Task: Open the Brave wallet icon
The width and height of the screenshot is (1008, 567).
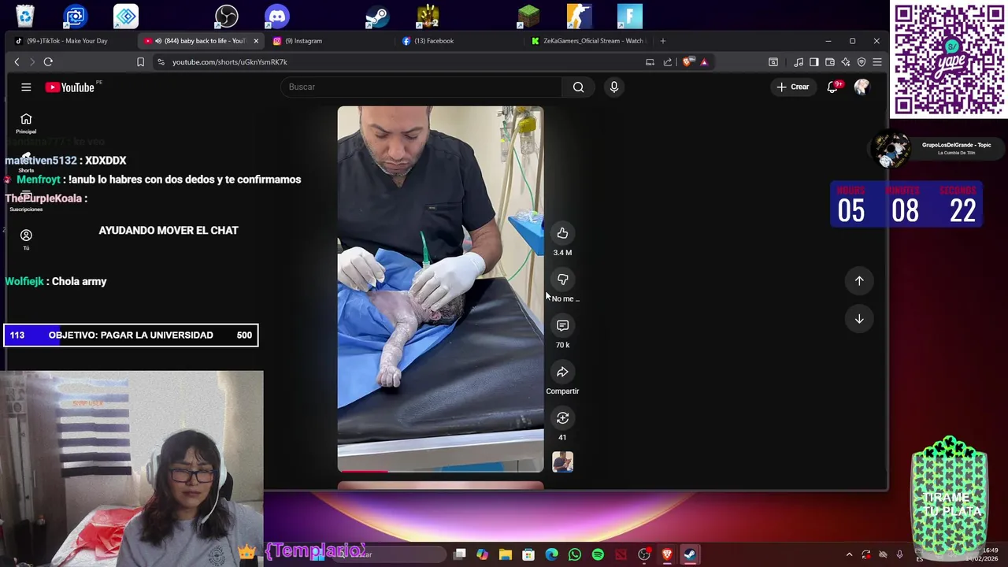Action: pyautogui.click(x=830, y=62)
